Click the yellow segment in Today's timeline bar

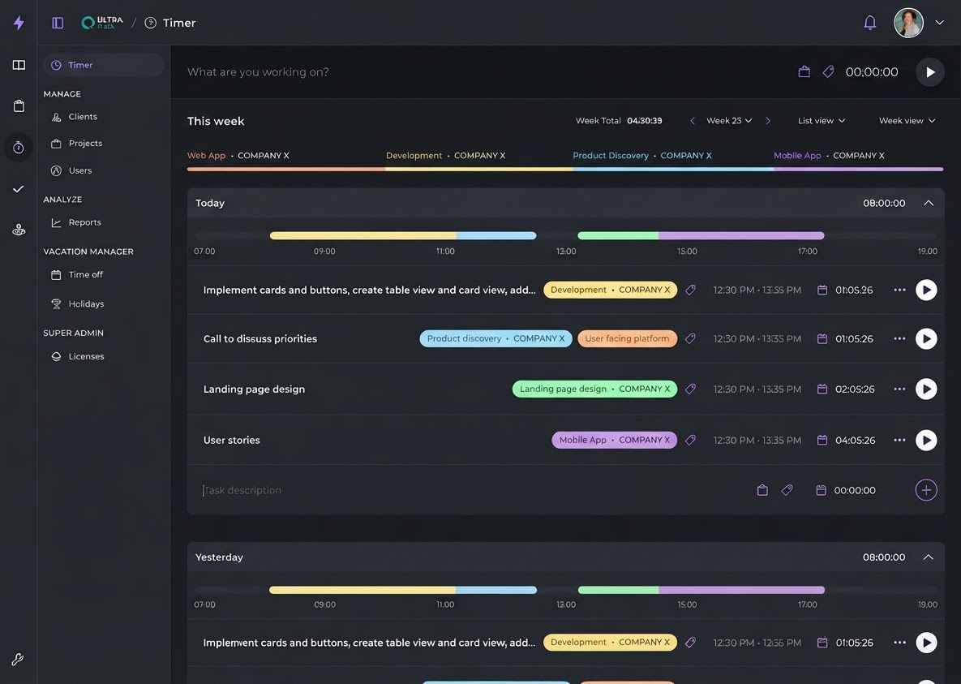(363, 235)
